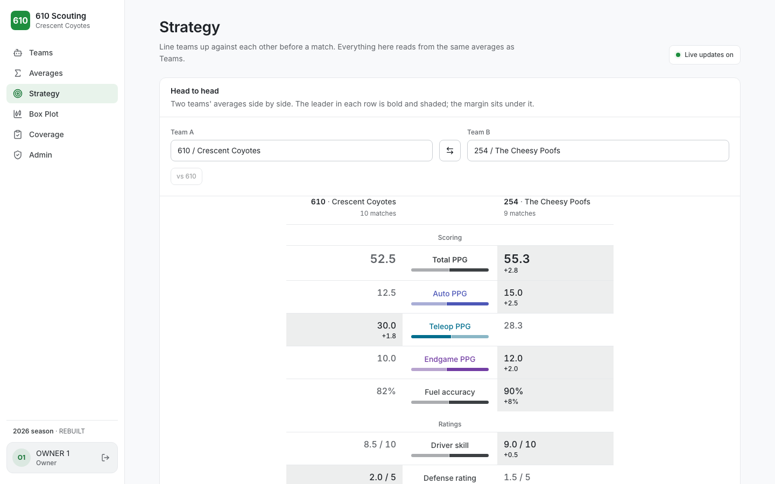Select the Strategy nav item
This screenshot has width=775, height=484.
pyautogui.click(x=62, y=94)
